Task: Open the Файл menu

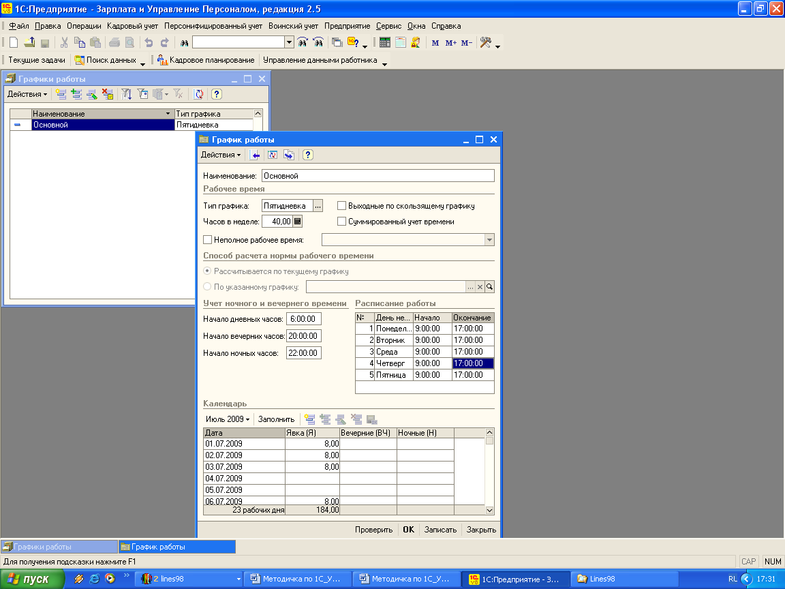Action: pos(18,26)
